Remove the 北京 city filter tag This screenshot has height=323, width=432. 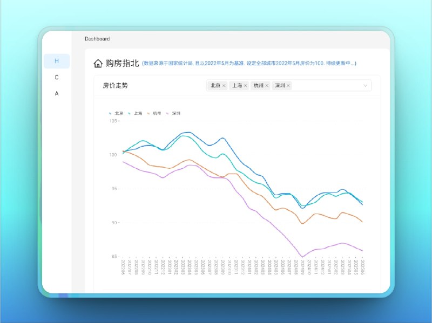click(224, 85)
